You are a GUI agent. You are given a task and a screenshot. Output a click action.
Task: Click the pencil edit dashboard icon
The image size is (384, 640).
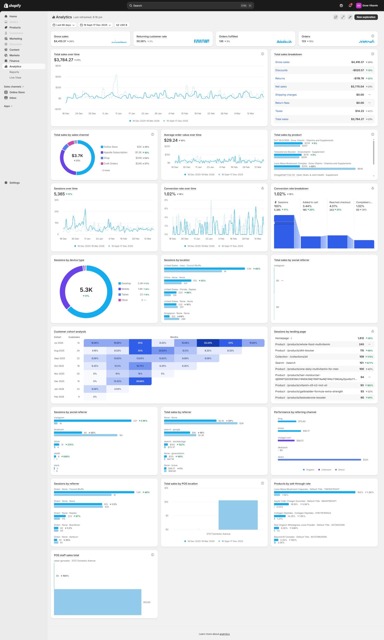[x=350, y=17]
